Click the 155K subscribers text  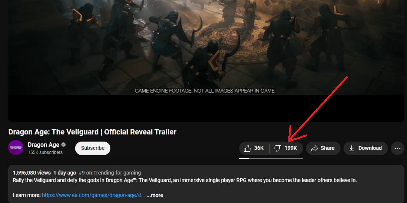45,152
